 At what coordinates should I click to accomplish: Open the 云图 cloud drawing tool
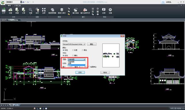pos(10,11)
